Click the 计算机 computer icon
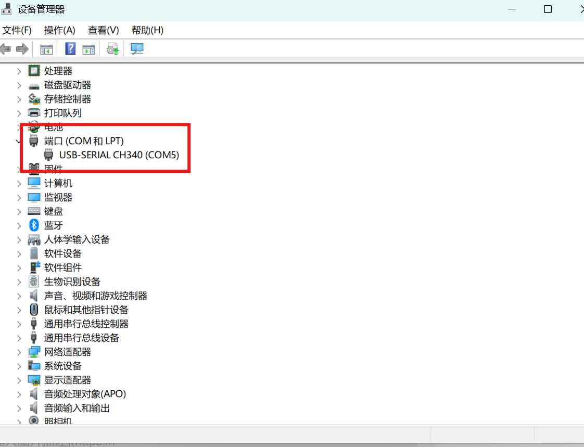The height and width of the screenshot is (447, 584). pos(34,183)
